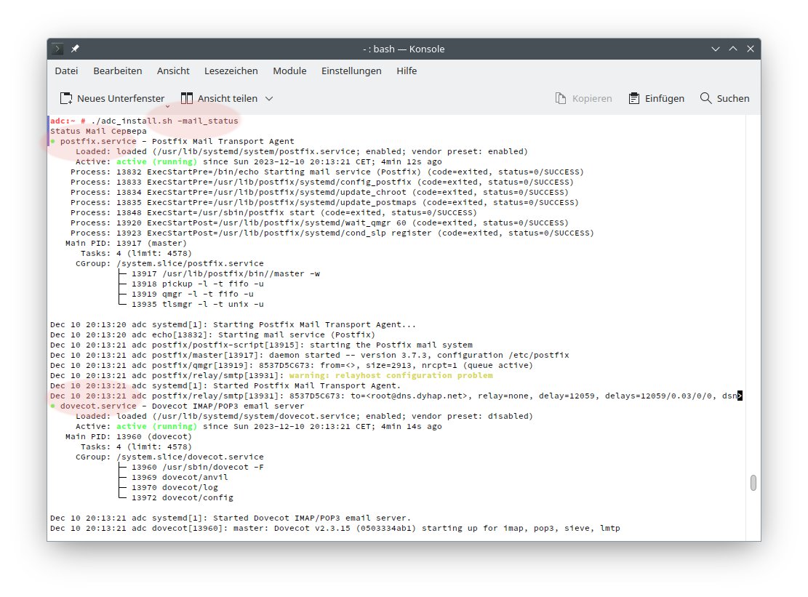Click the terminal's vertical scrollbar handle
808x597 pixels.
[x=753, y=483]
